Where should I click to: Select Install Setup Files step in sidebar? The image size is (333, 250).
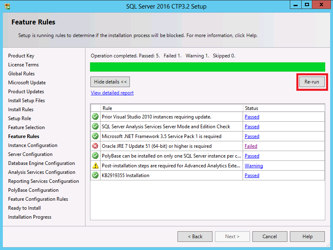click(26, 100)
